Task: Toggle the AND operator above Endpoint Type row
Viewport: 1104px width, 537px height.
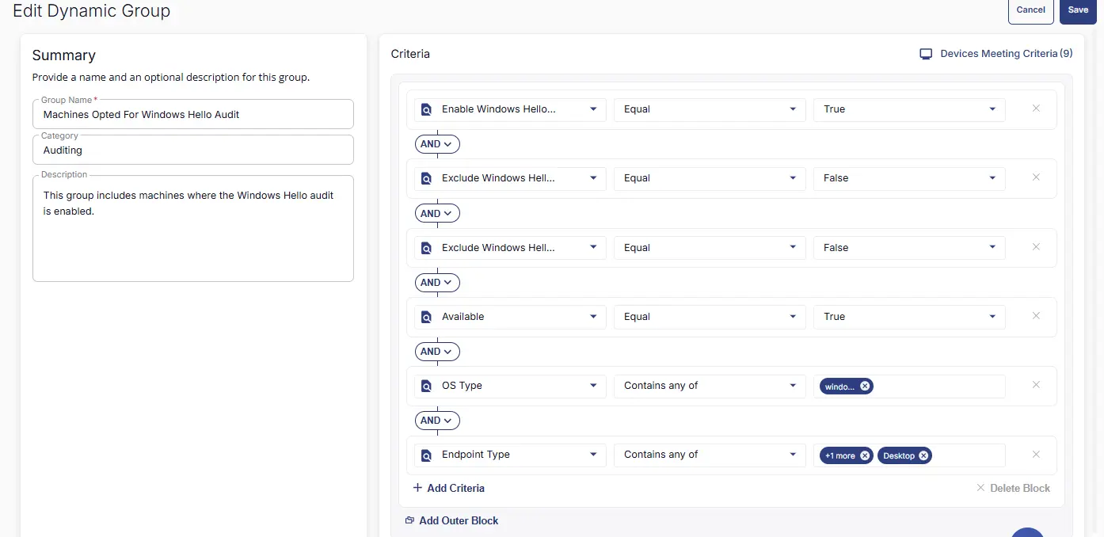Action: (x=436, y=421)
